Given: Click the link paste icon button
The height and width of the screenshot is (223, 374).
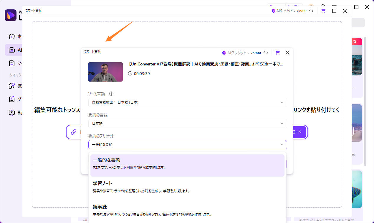Looking at the screenshot, I should click(x=74, y=132).
